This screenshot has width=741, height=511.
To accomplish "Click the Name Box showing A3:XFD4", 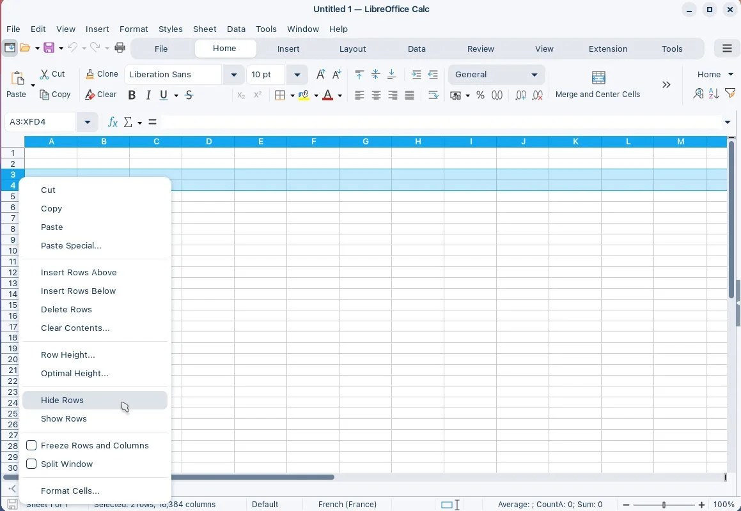I will click(x=42, y=121).
